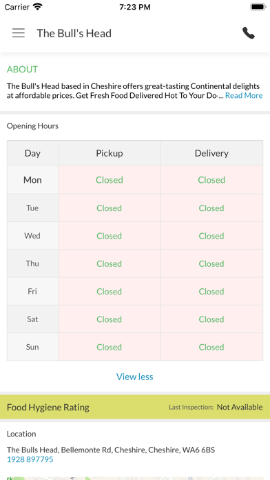Screen dimensions: 270x480
Task: Open the hamburger menu
Action: (x=19, y=33)
